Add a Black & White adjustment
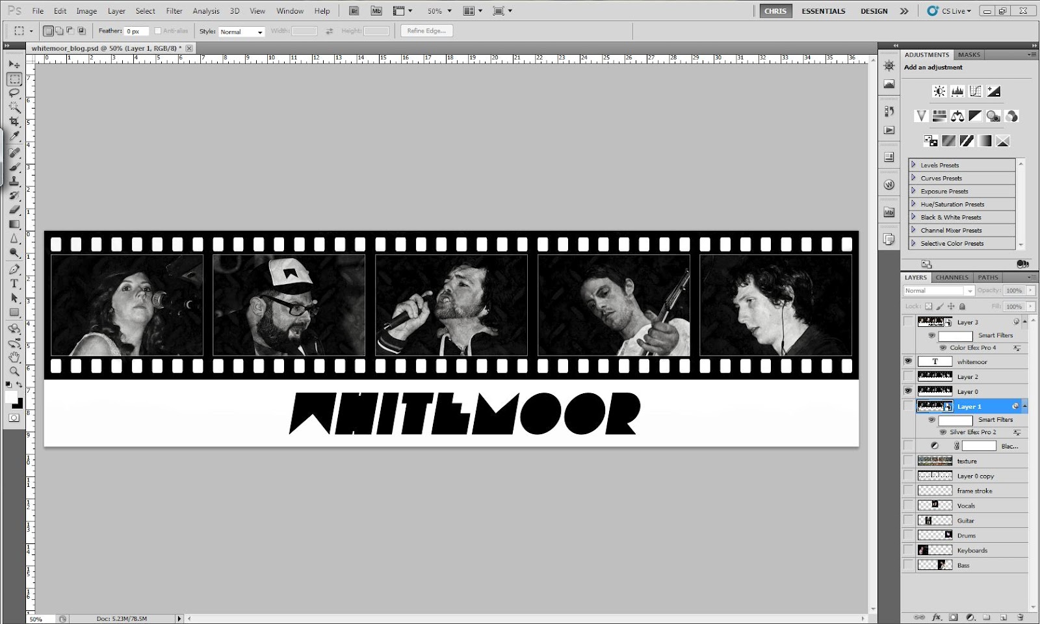Screen dimensions: 1040x624 [x=975, y=116]
